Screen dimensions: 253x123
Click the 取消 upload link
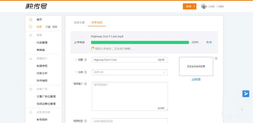(x=209, y=42)
